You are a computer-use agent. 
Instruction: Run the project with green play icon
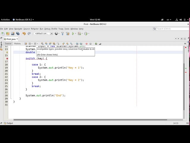point(73,34)
